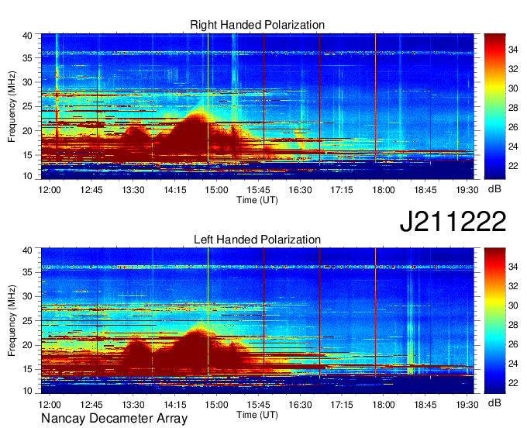Click the "18:45" tick of Right Handed plot
This screenshot has height=428, width=527.
pyautogui.click(x=425, y=190)
